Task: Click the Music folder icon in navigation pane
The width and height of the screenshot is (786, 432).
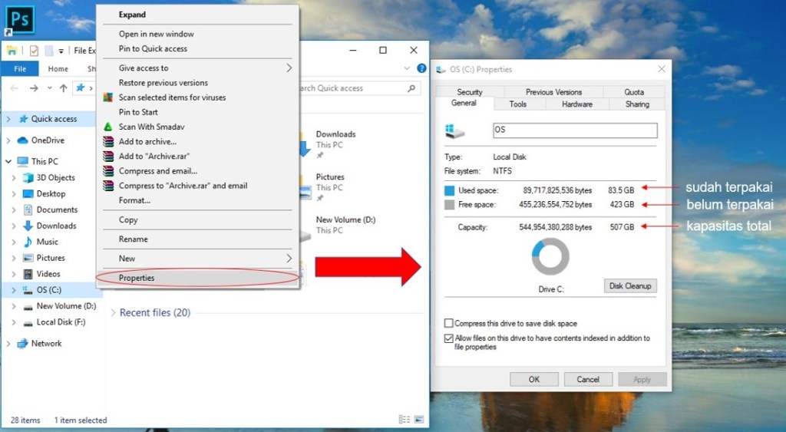Action: (29, 242)
